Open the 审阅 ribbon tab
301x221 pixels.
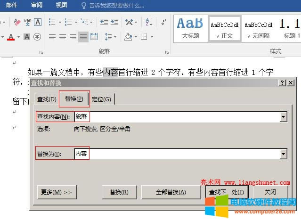[x=37, y=5]
